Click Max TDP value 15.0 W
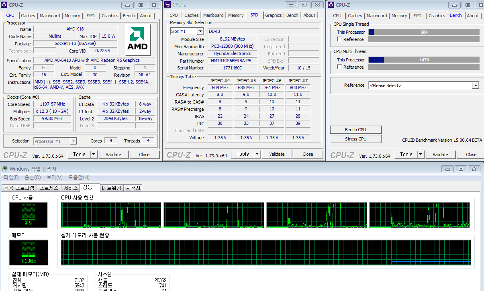 tap(108, 36)
